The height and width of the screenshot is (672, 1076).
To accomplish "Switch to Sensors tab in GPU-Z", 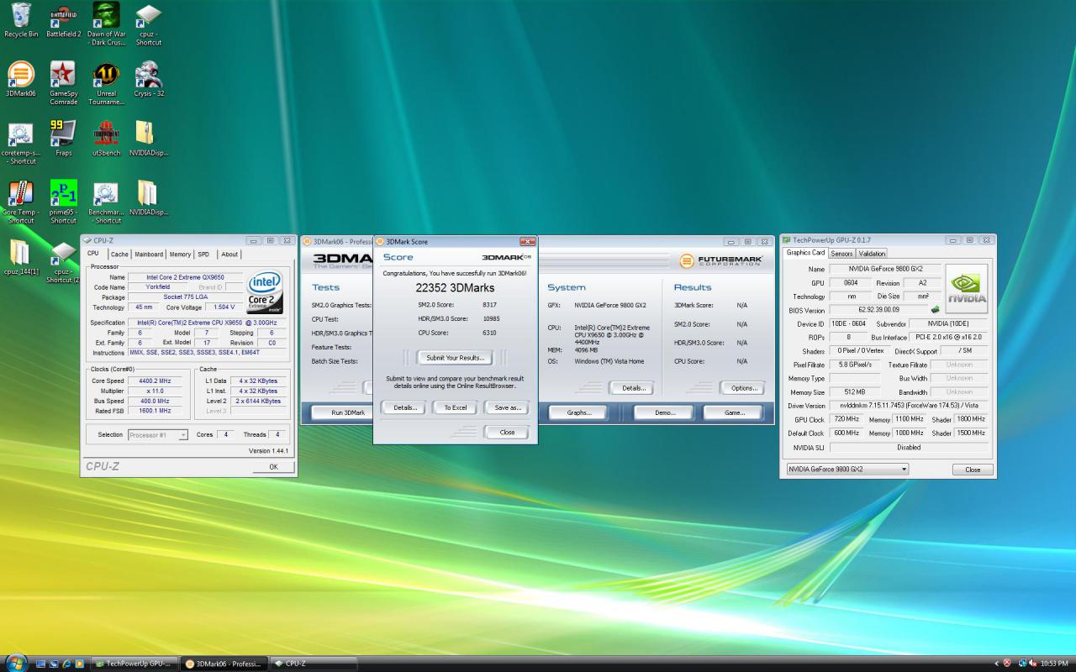I will [841, 253].
